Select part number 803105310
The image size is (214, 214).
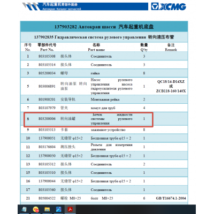(47, 173)
